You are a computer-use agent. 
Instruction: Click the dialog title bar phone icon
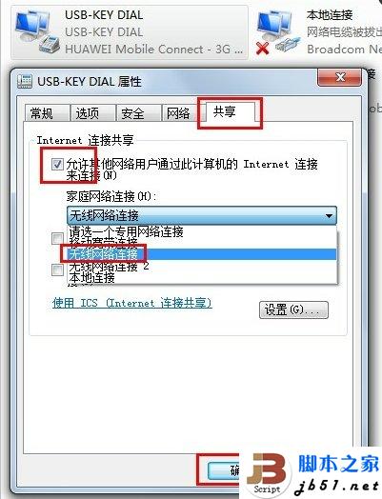coord(25,82)
